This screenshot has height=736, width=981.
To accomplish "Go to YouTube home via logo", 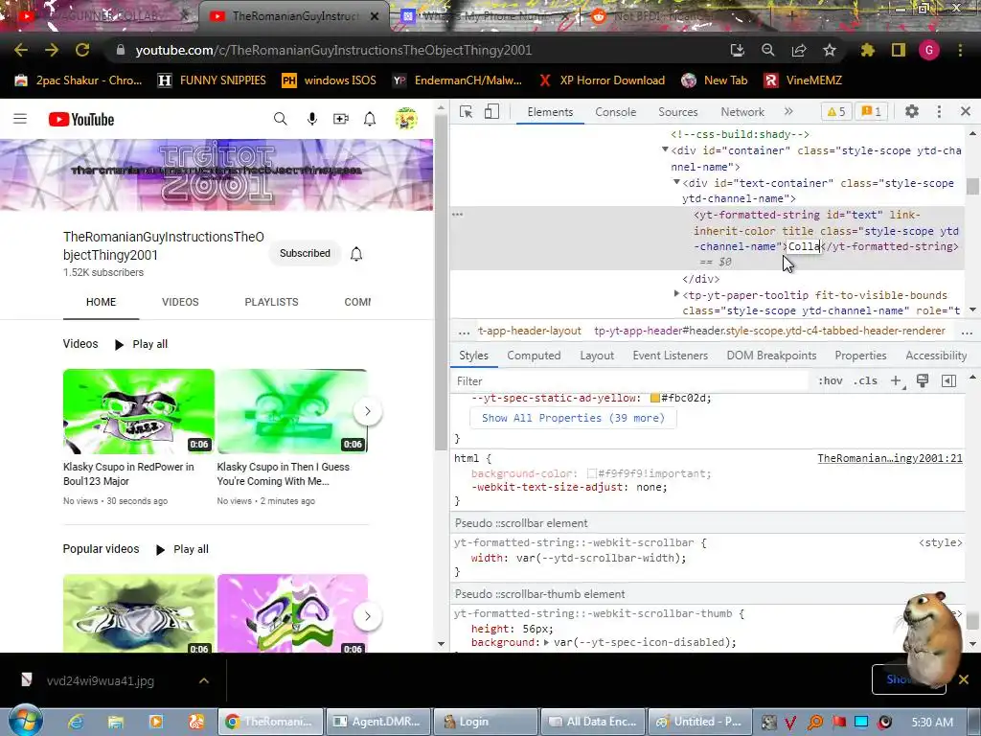I will point(81,119).
